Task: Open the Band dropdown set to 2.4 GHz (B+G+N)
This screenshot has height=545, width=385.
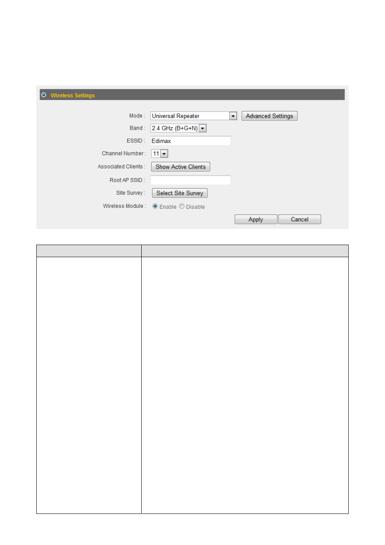Action: pos(178,128)
